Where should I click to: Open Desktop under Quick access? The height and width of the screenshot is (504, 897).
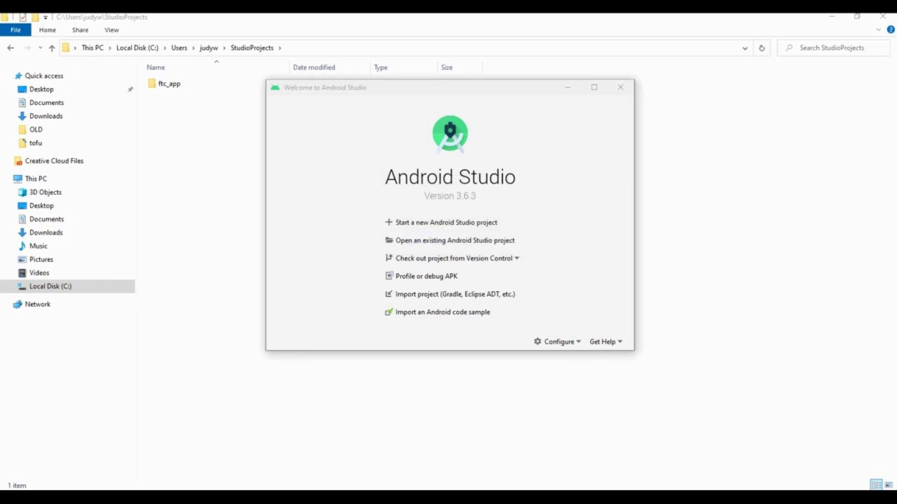point(41,89)
